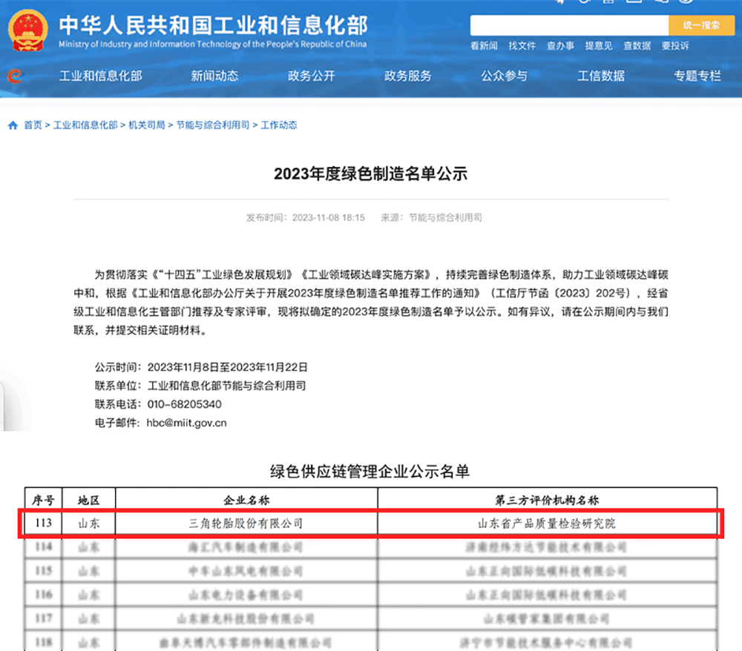Click the red 'e' icon beside the nav bar
742x651 pixels.
(12, 76)
